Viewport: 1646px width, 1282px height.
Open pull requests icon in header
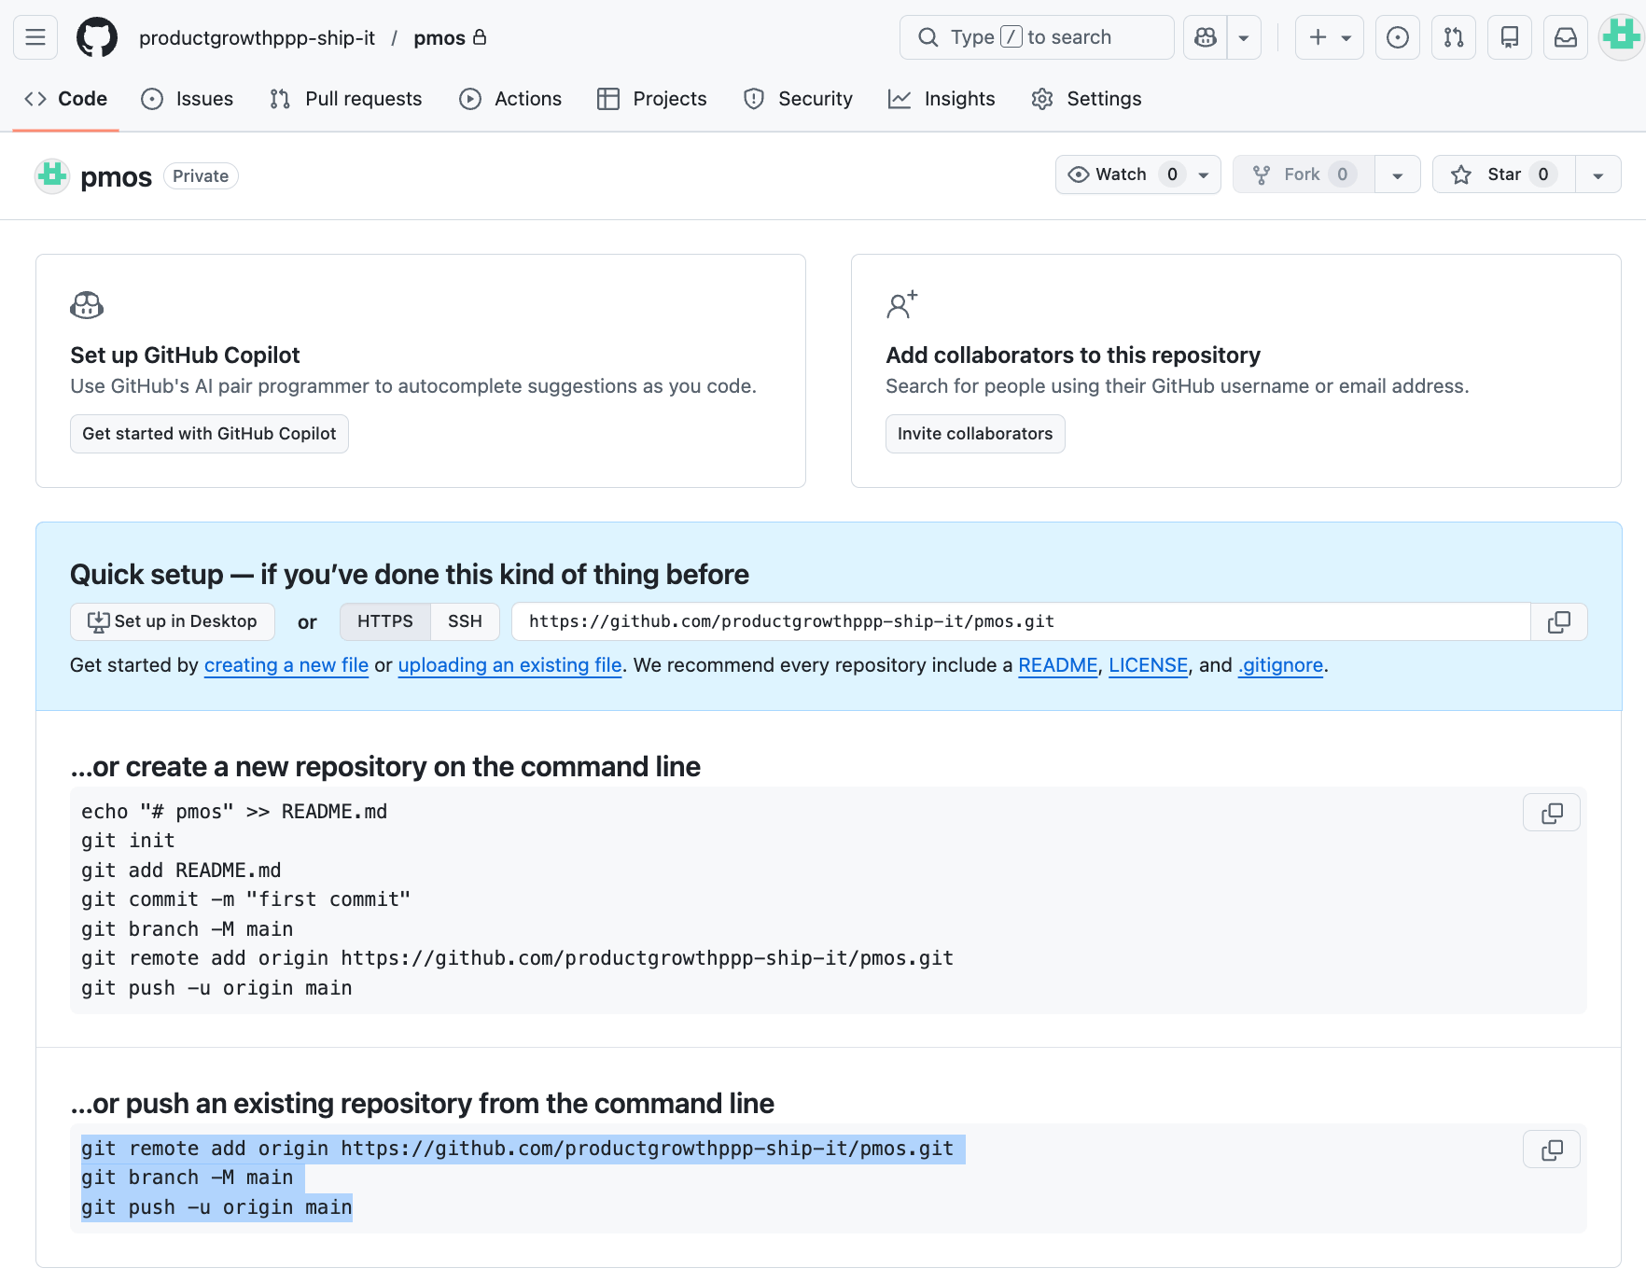click(x=1454, y=37)
